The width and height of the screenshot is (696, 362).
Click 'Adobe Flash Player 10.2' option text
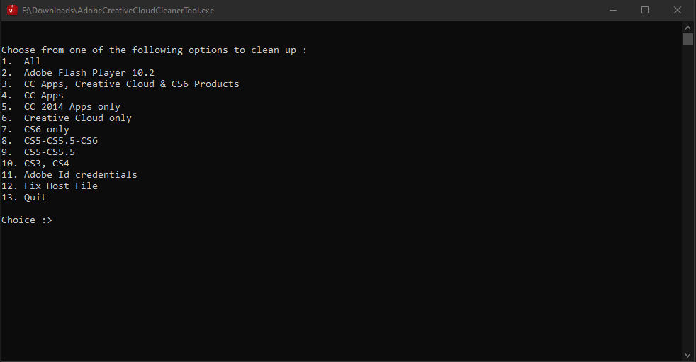pos(89,73)
